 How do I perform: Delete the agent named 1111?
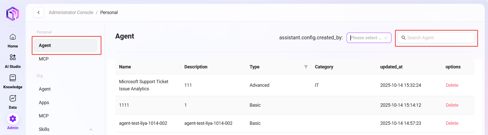[452, 105]
